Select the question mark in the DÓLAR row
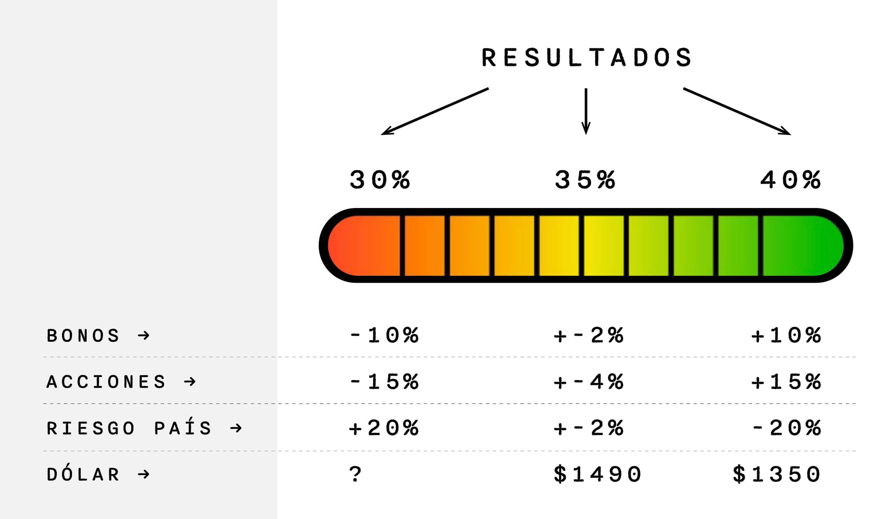This screenshot has height=519, width=887. (x=355, y=474)
